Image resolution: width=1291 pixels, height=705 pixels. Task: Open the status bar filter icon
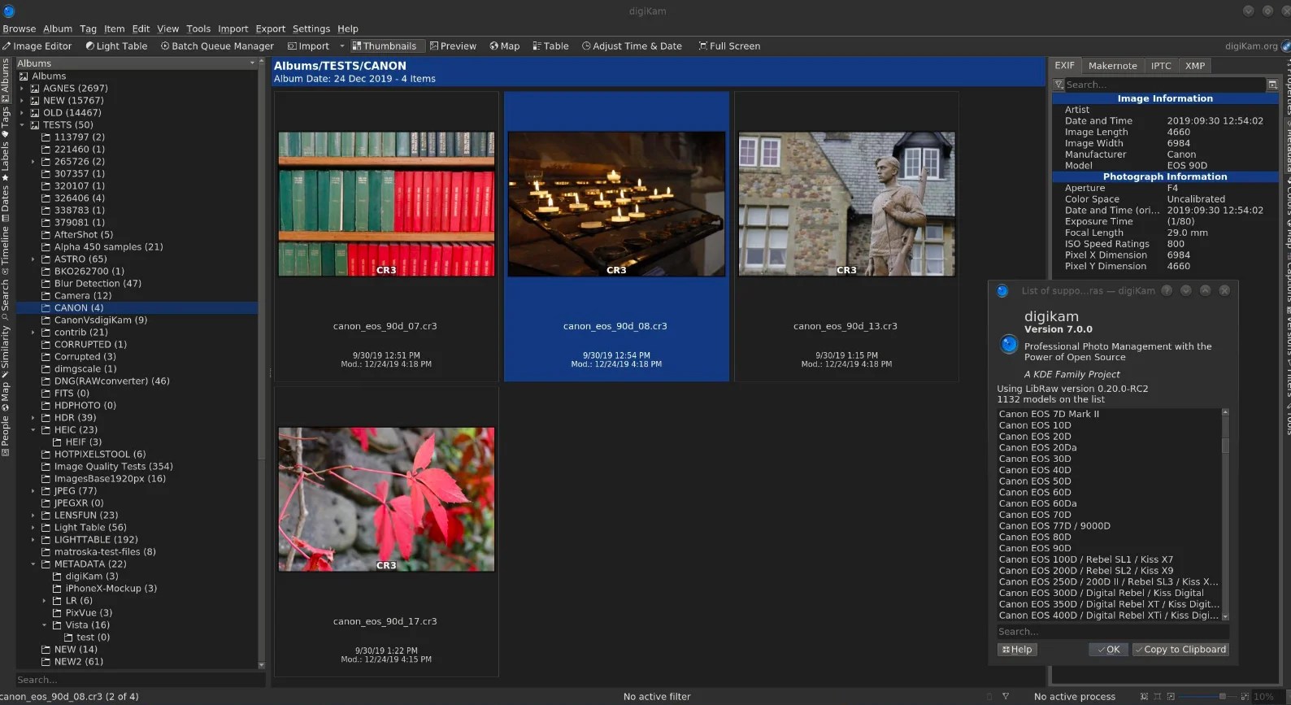1006,697
